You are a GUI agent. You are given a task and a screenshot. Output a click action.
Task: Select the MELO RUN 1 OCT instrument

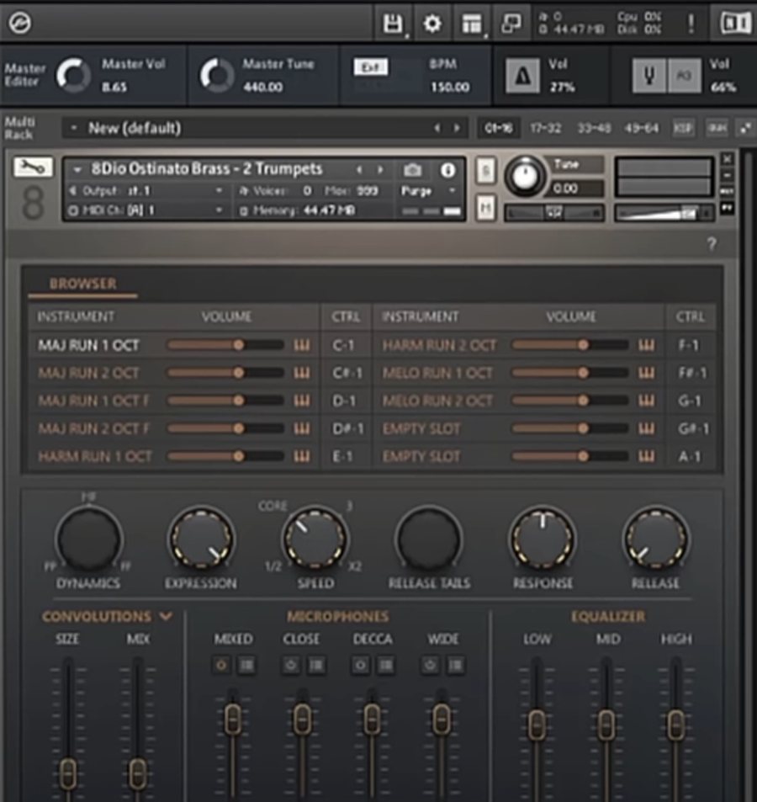coord(437,374)
